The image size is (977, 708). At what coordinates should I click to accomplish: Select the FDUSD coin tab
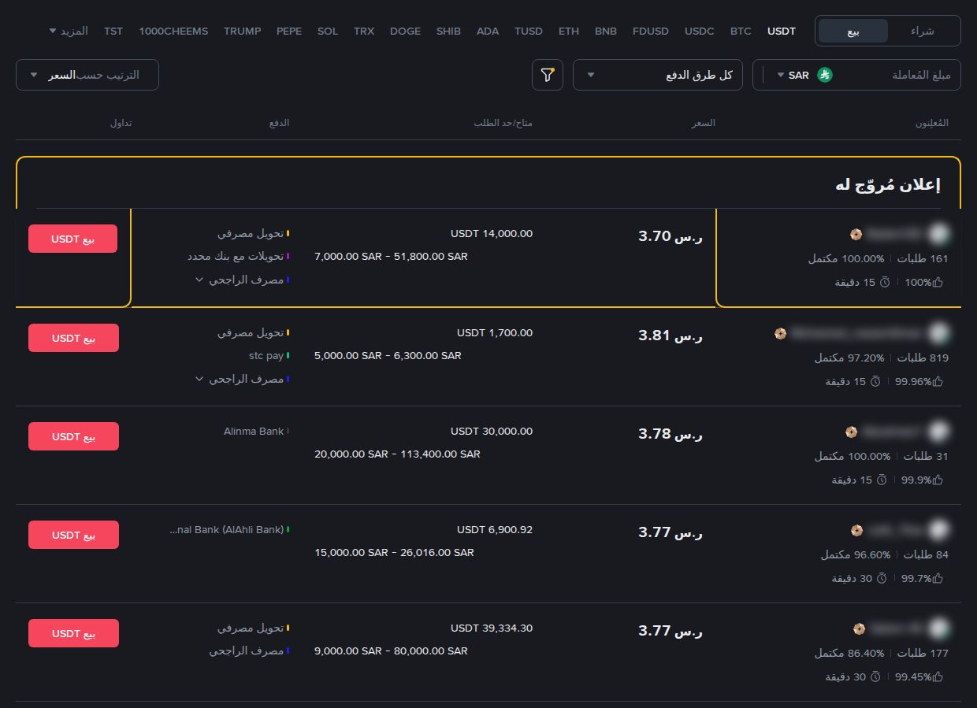(x=651, y=32)
